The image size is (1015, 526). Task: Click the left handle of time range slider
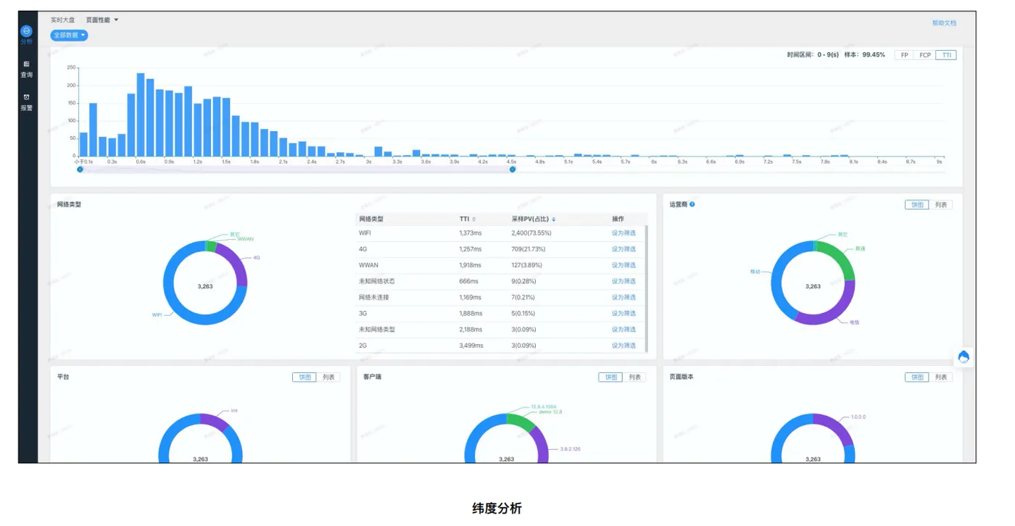coord(80,170)
